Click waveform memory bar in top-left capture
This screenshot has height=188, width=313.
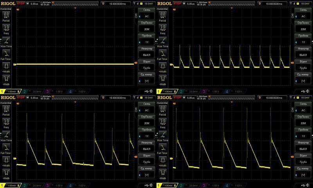(75, 4)
